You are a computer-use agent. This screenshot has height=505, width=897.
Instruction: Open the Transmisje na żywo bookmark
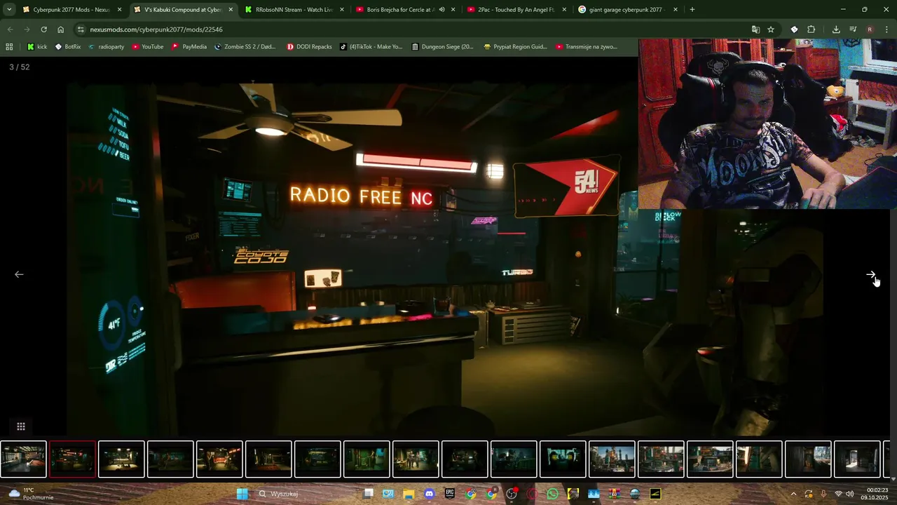pos(587,47)
